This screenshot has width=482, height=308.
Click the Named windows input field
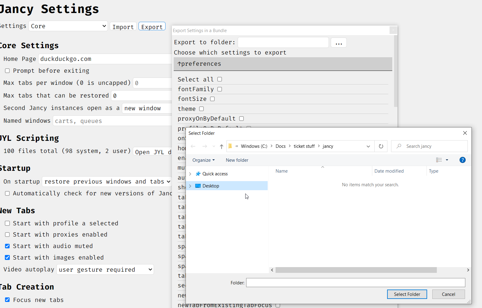point(112,121)
